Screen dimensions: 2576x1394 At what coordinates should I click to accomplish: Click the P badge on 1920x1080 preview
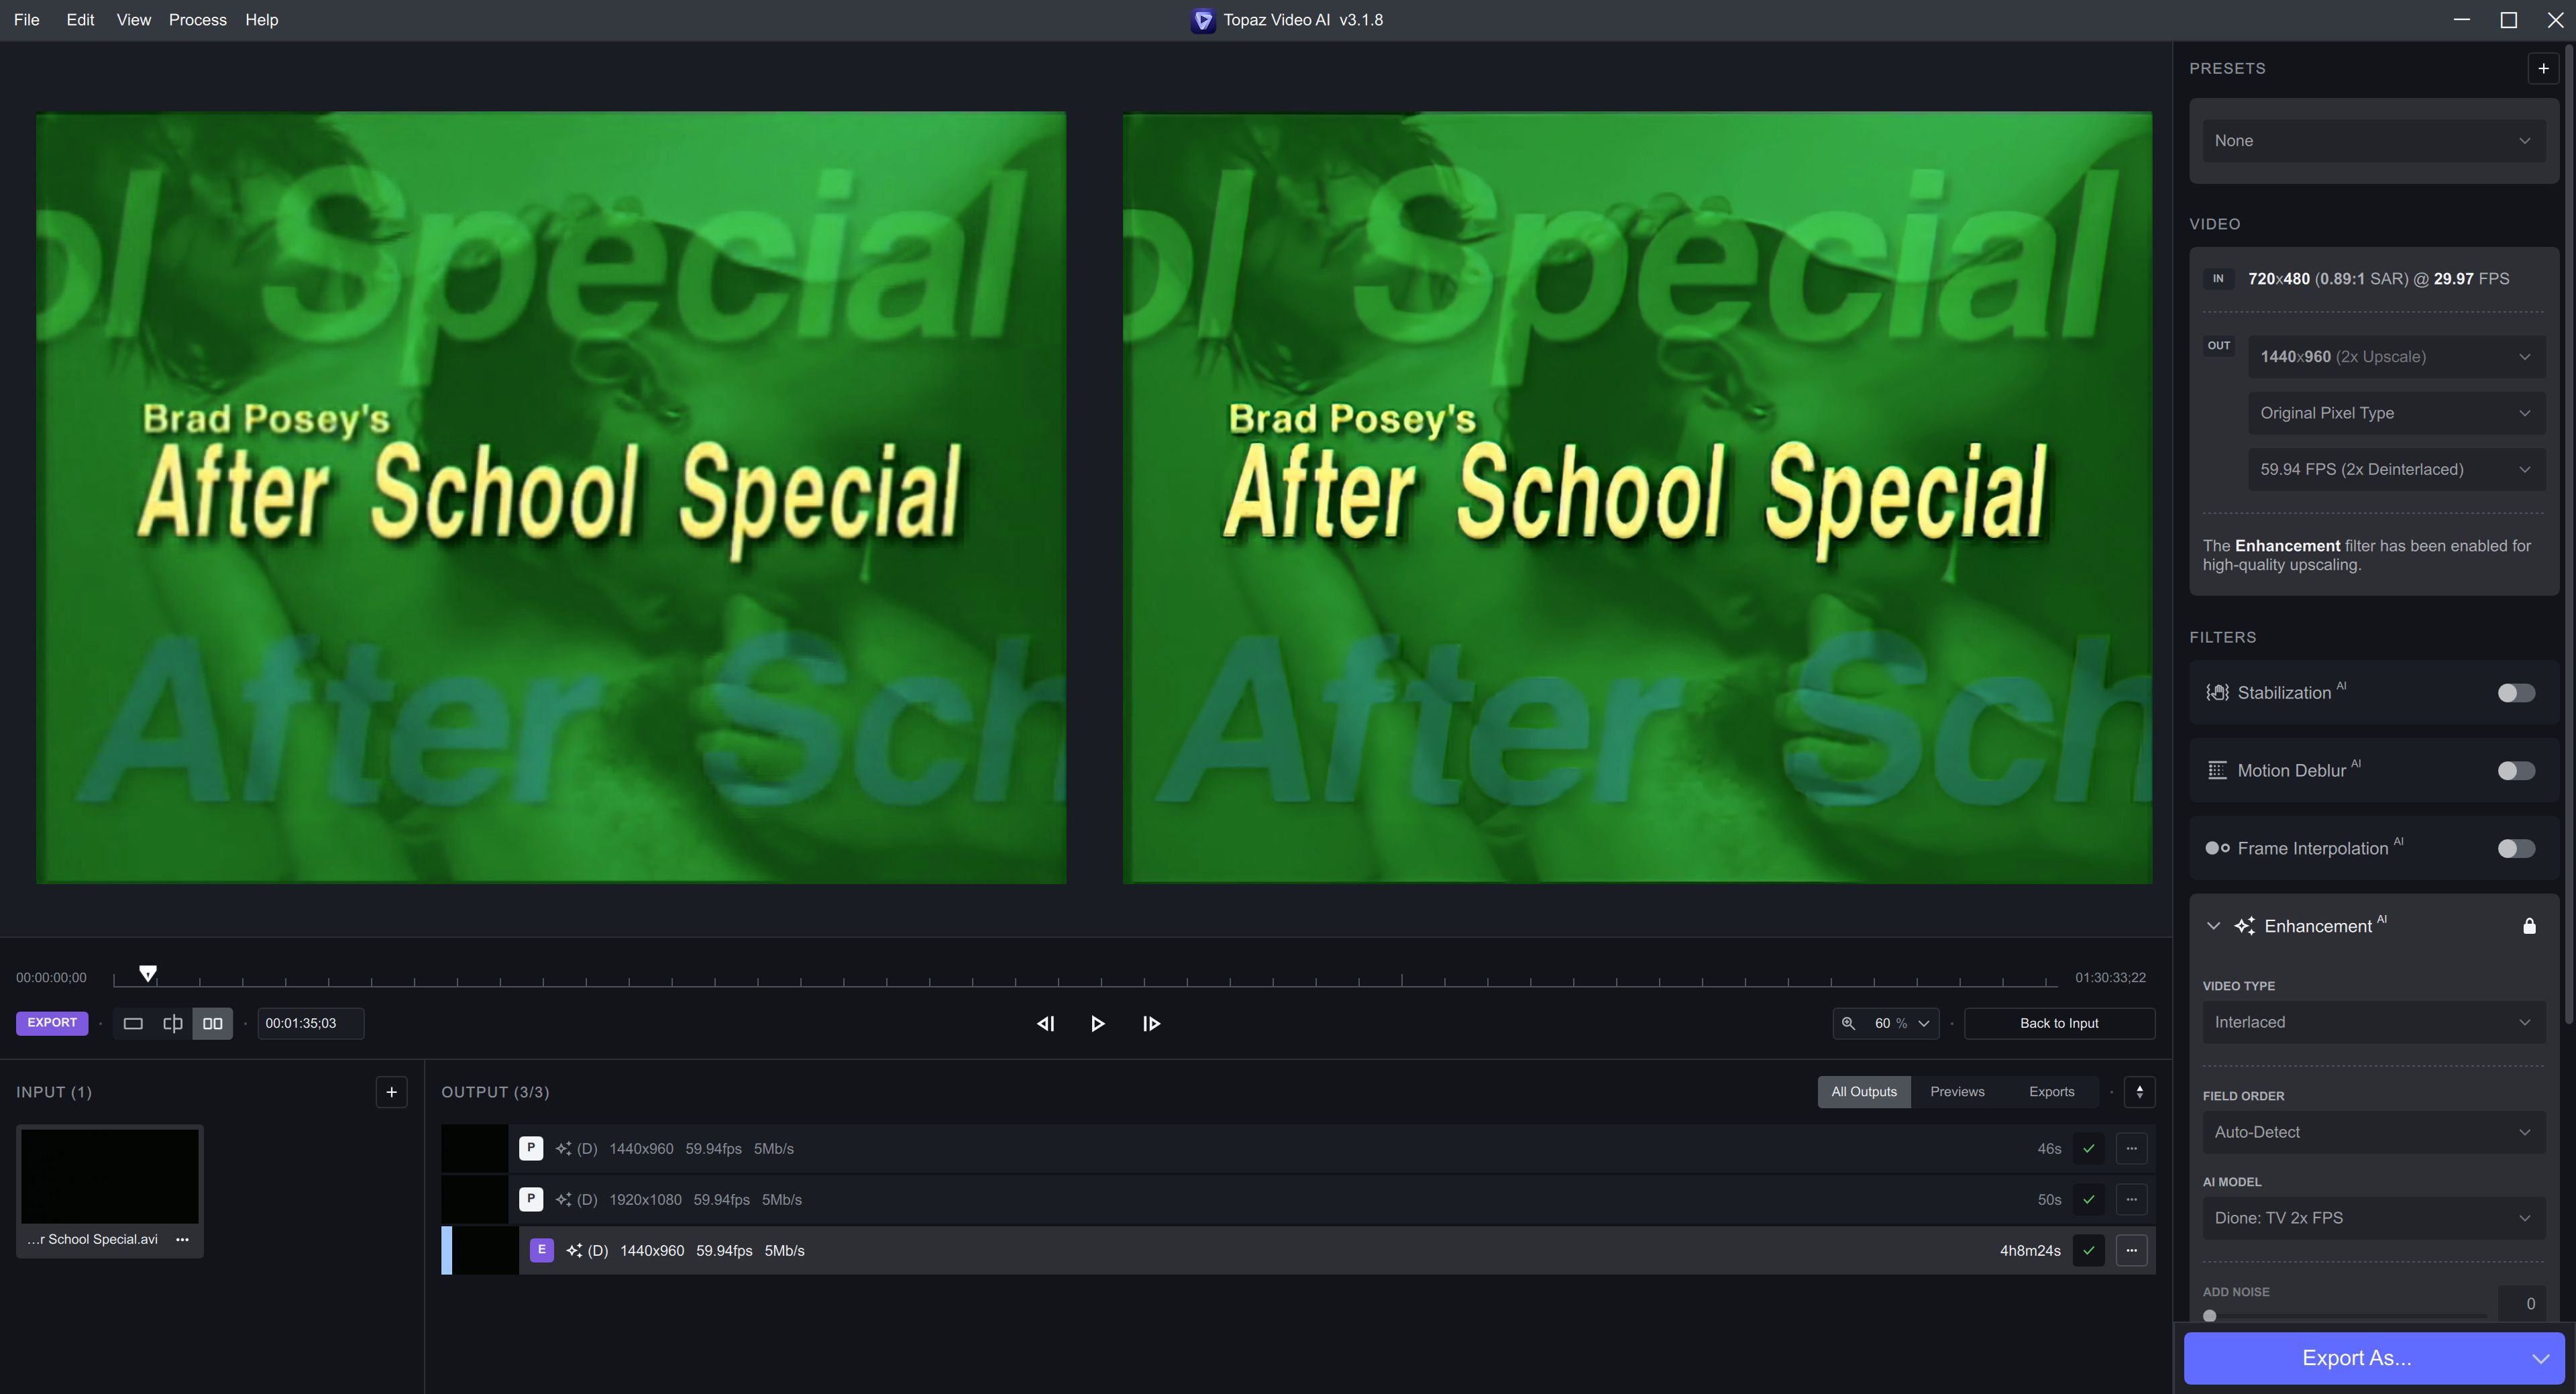(x=531, y=1199)
